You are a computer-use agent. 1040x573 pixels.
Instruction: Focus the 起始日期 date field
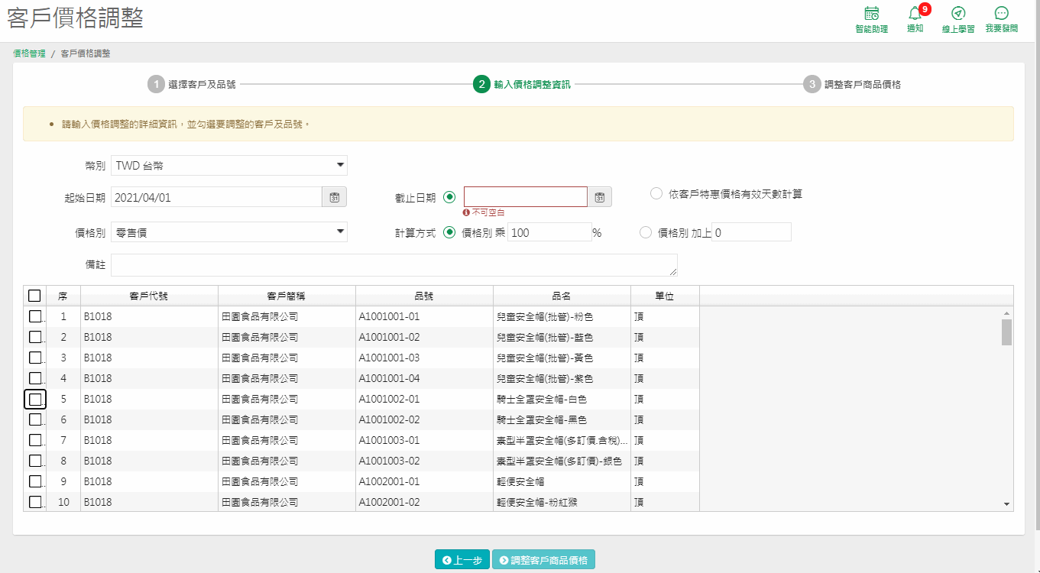click(216, 197)
